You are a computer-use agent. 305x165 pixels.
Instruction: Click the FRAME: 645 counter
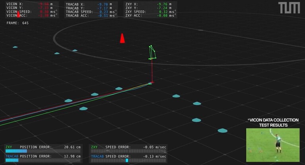click(x=17, y=23)
